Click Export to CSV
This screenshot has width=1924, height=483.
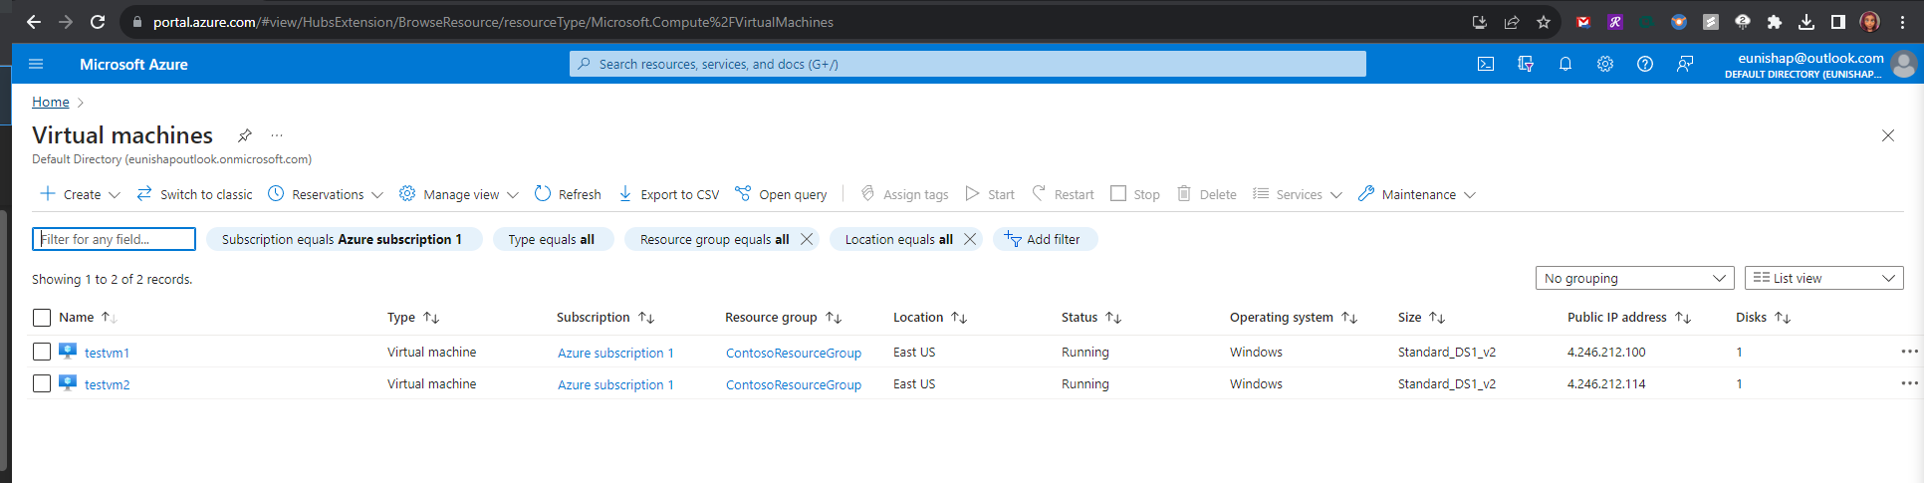coord(668,194)
